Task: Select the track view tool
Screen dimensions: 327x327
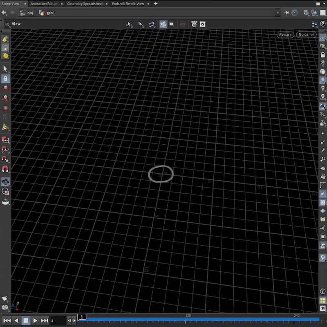Action: 141,25
